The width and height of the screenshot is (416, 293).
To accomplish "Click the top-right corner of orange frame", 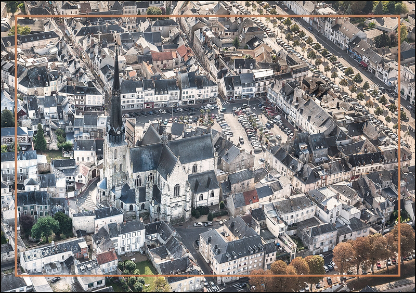I will tap(399, 16).
